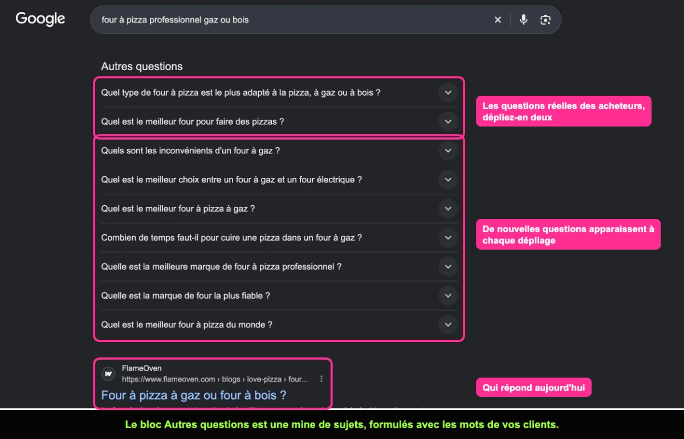Expand chevron for 'marque de four la plus fiable'
Image resolution: width=684 pixels, height=439 pixels.
point(448,296)
